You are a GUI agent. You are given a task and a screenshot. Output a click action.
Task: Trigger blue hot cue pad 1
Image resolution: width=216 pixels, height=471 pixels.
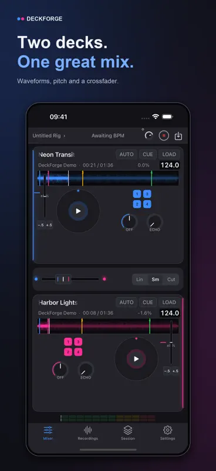(x=137, y=194)
